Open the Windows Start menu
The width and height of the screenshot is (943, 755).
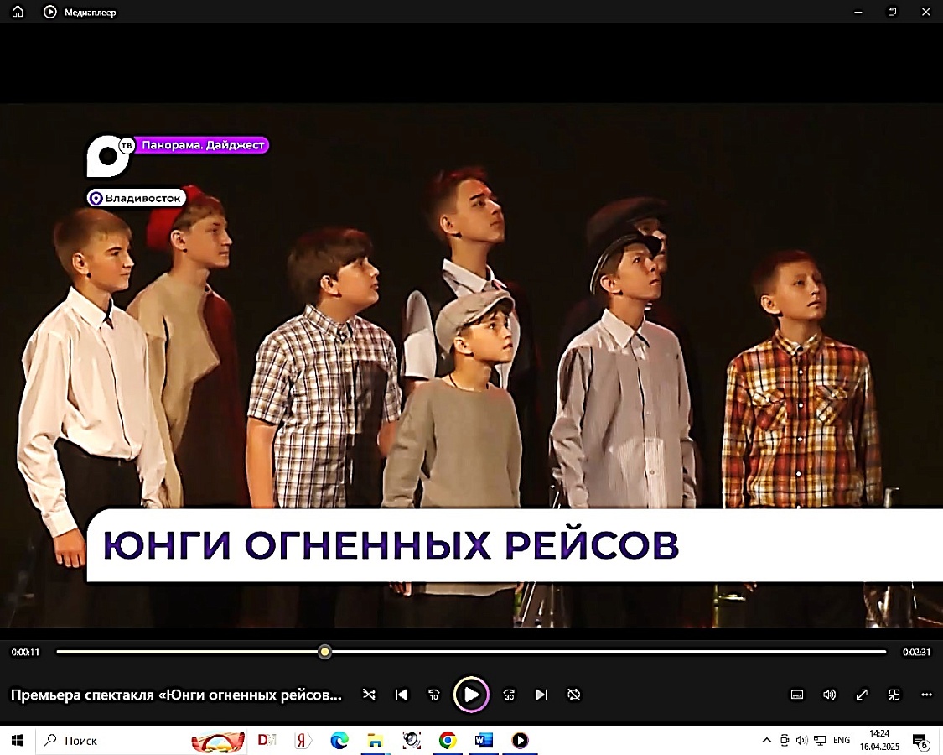(x=18, y=741)
